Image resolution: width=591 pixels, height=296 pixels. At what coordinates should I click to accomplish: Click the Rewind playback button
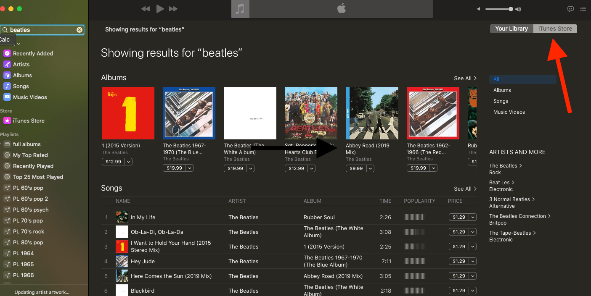[x=146, y=9]
